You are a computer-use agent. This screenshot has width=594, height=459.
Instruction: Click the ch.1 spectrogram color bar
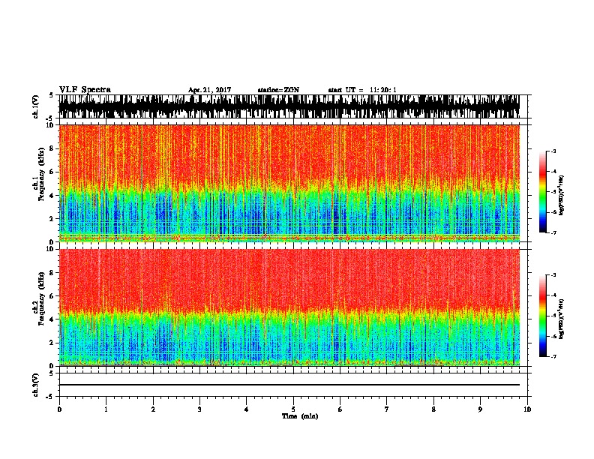[x=543, y=192]
